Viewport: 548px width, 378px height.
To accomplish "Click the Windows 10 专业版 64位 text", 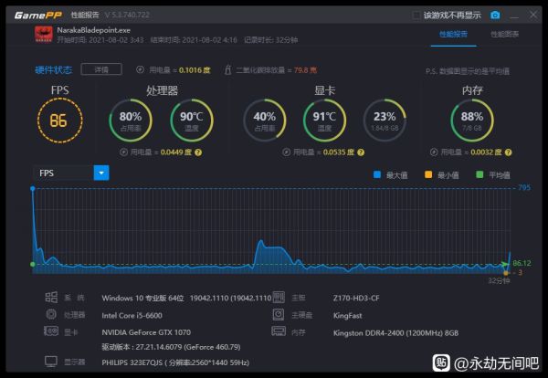I will (x=142, y=298).
